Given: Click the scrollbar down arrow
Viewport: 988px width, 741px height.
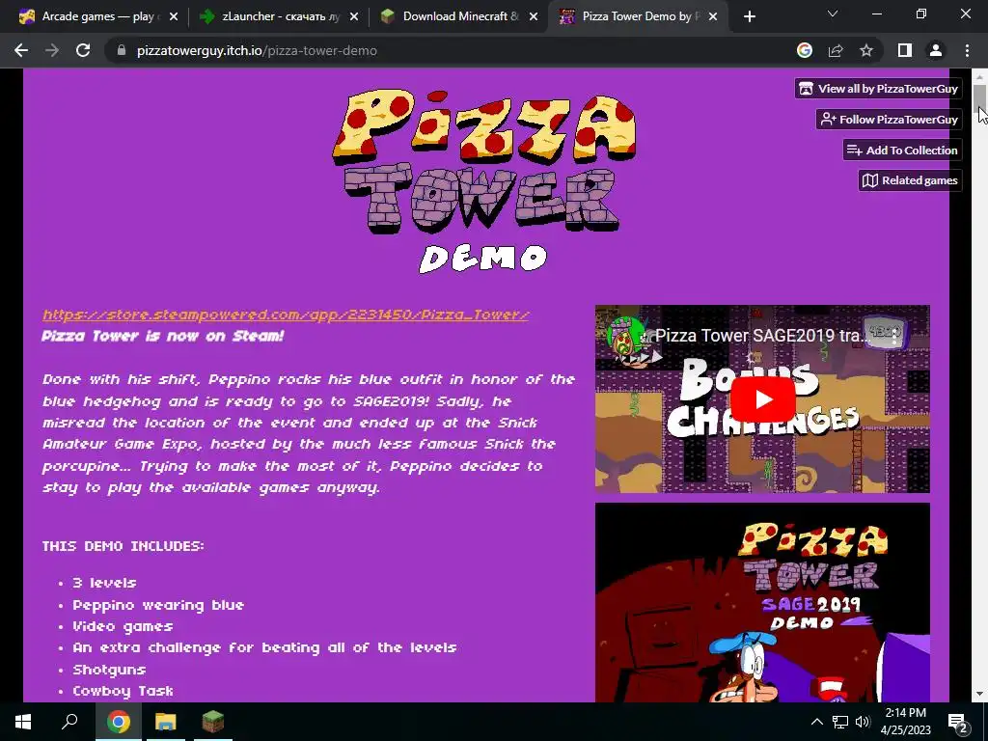Looking at the screenshot, I should [979, 694].
